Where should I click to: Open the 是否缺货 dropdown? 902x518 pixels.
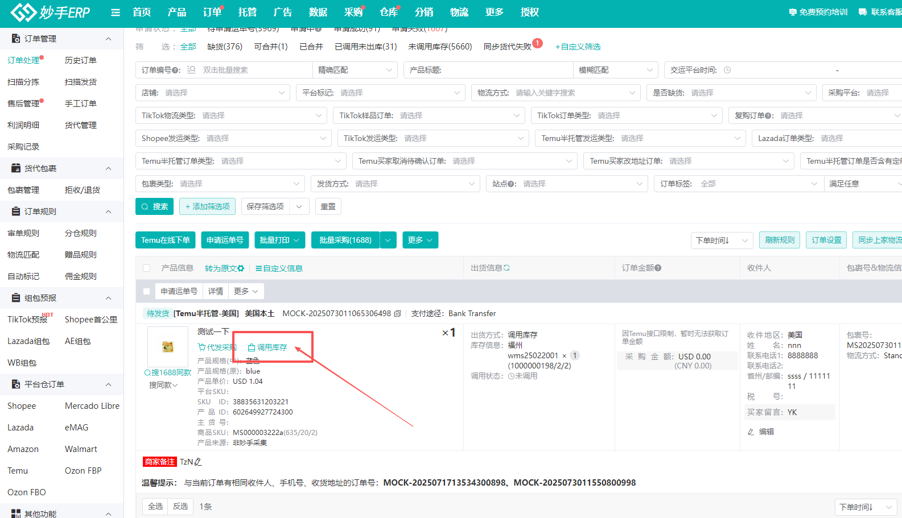coord(731,93)
